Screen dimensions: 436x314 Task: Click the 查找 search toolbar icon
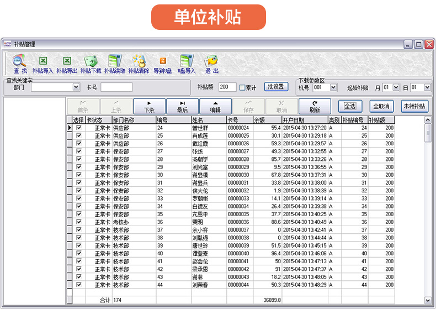[x=20, y=64]
